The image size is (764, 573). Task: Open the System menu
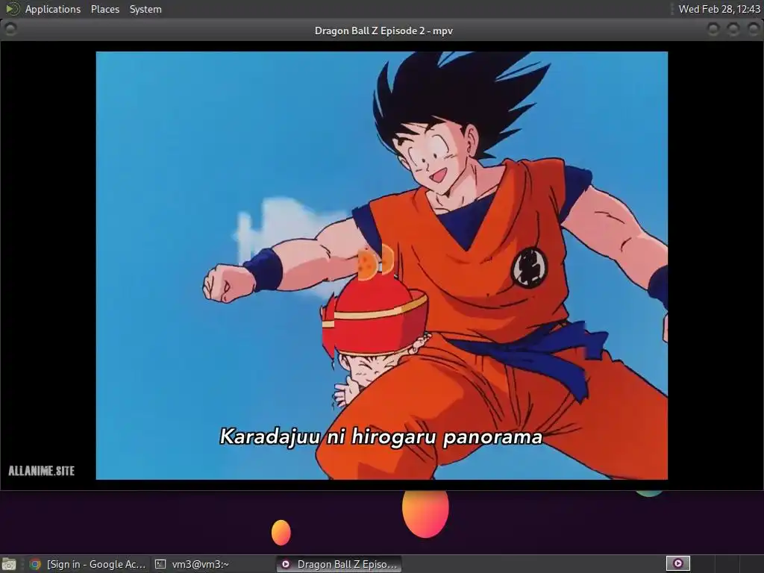tap(145, 9)
